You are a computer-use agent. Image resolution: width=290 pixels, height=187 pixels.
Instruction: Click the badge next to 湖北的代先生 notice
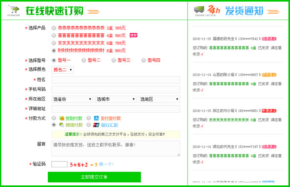tap(269, 146)
